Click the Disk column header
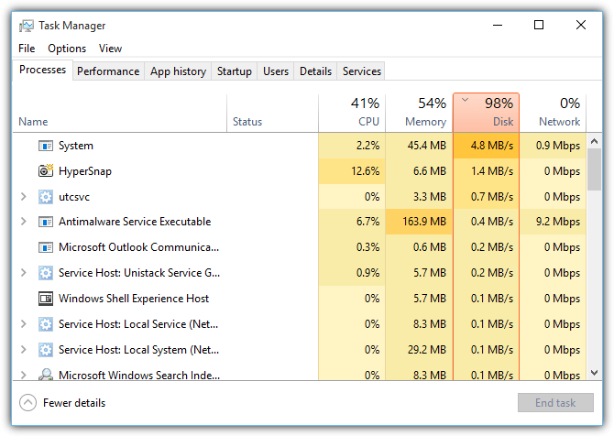 coord(486,113)
